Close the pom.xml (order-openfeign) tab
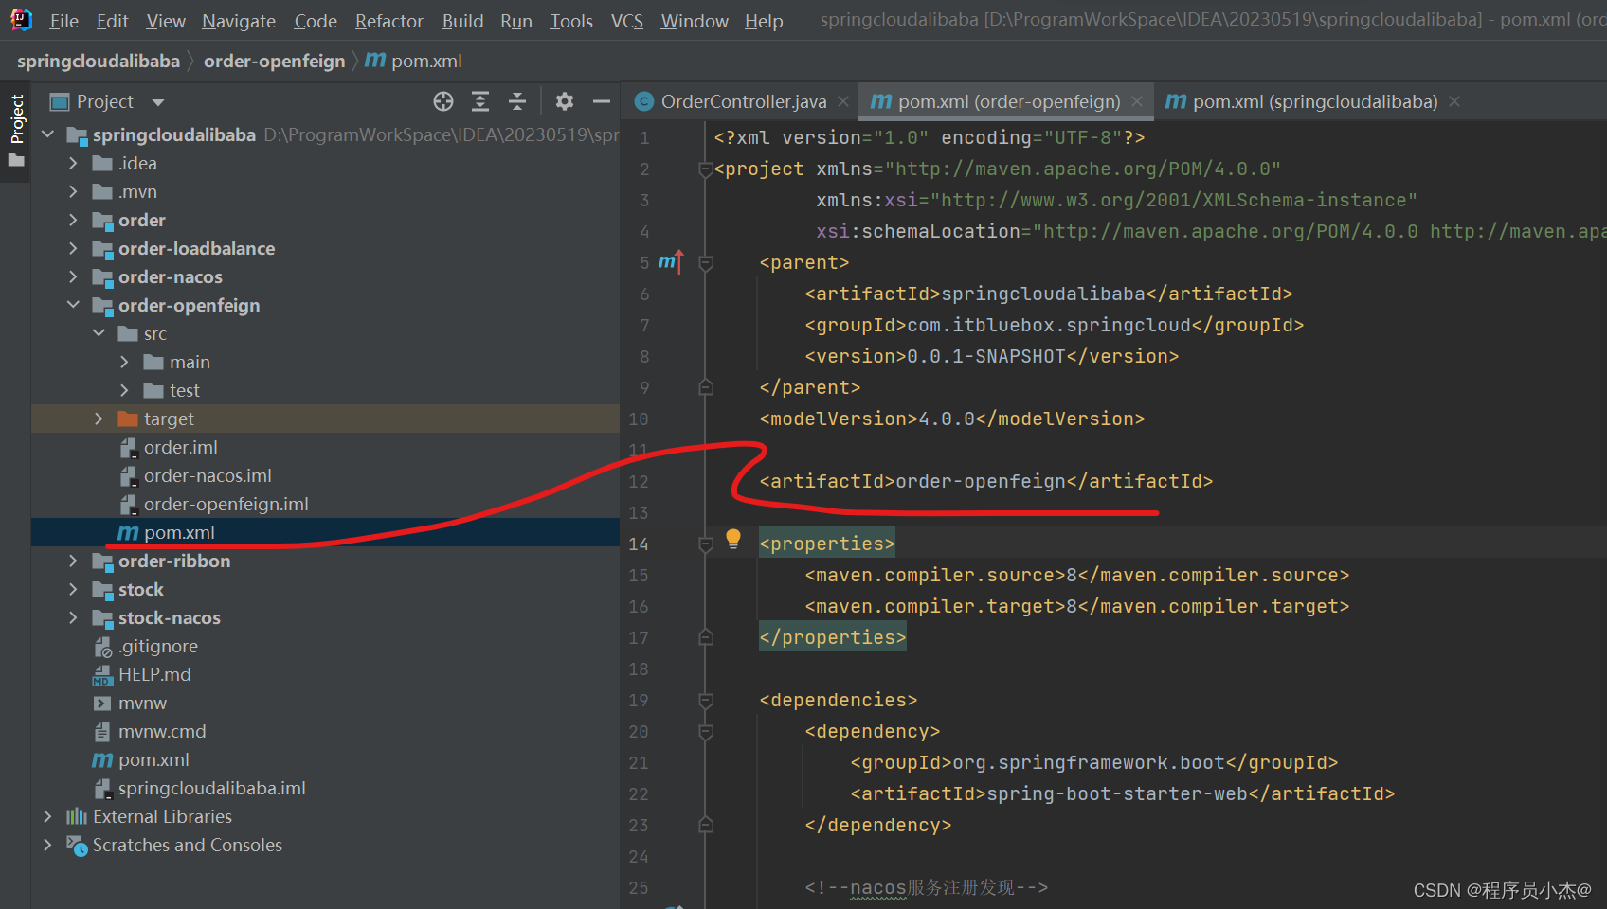Viewport: 1607px width, 909px height. [x=1137, y=101]
